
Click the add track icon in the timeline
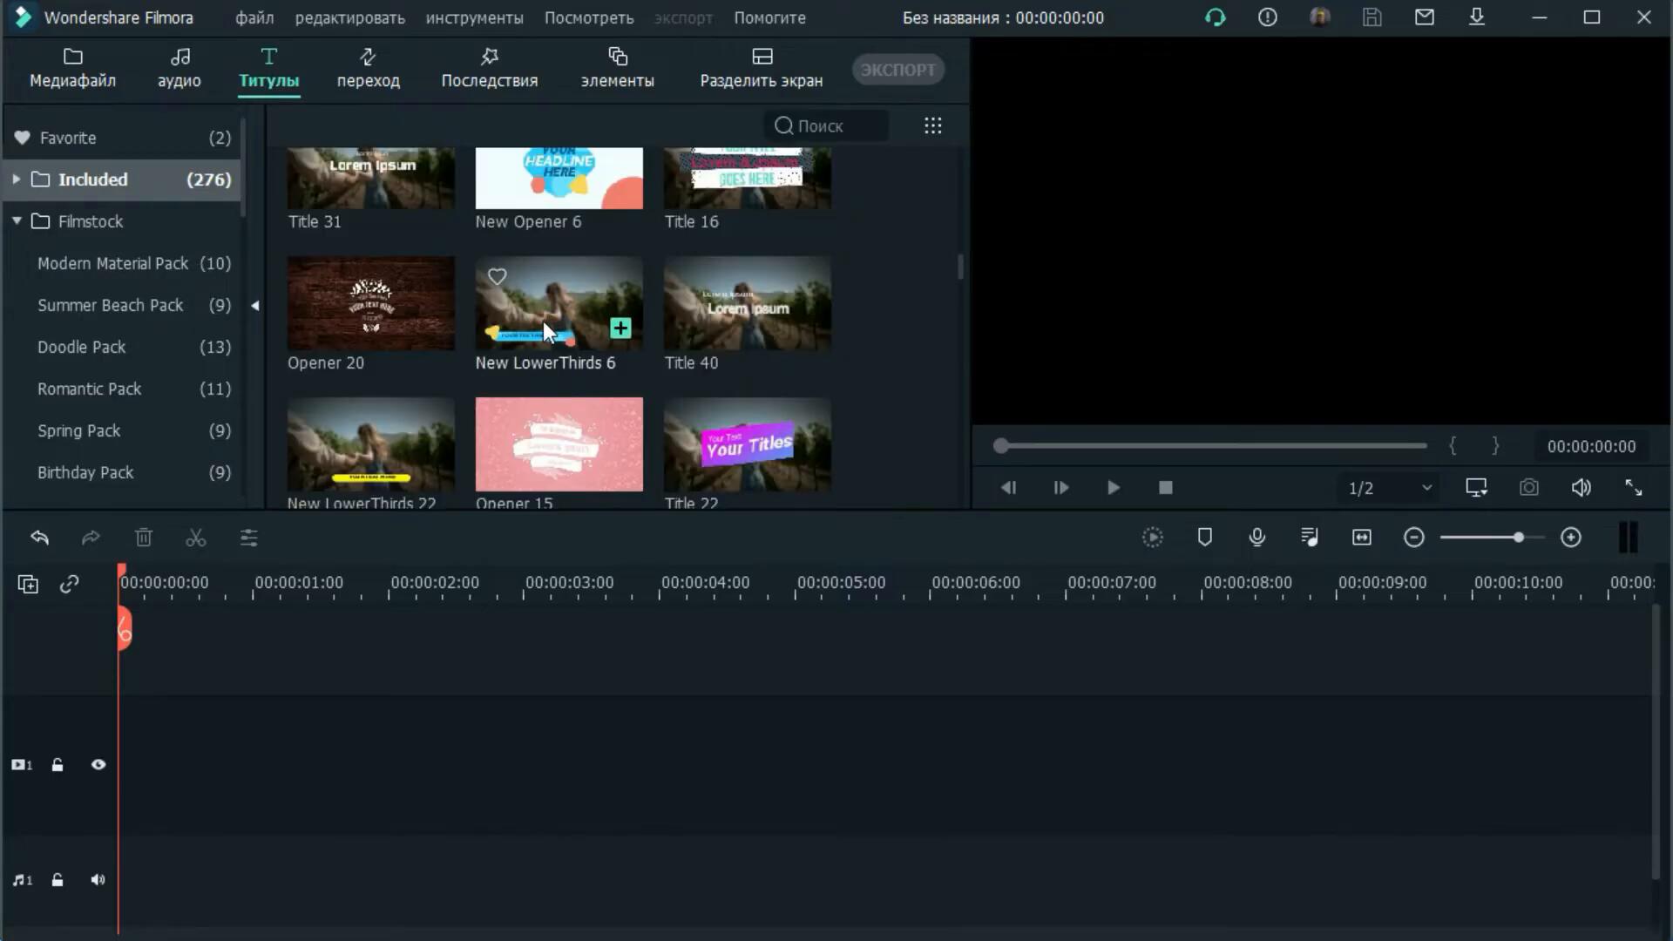(x=28, y=584)
